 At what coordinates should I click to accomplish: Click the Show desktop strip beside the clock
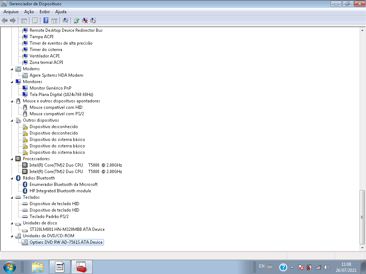[363, 267]
